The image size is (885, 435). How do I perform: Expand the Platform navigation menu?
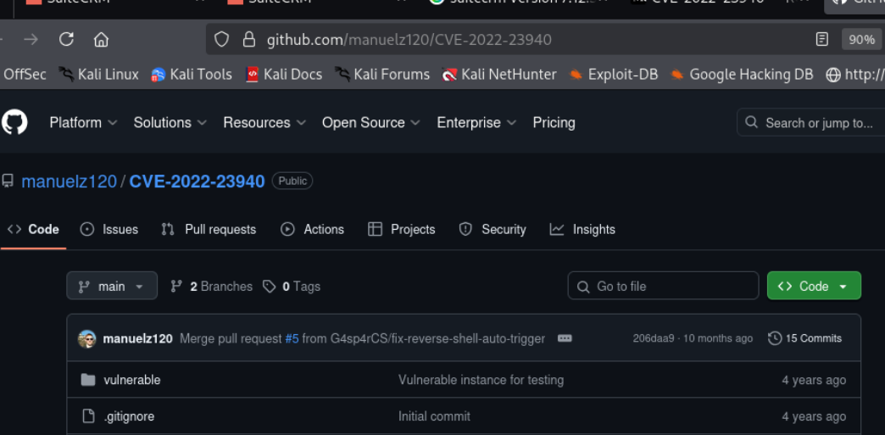click(82, 123)
